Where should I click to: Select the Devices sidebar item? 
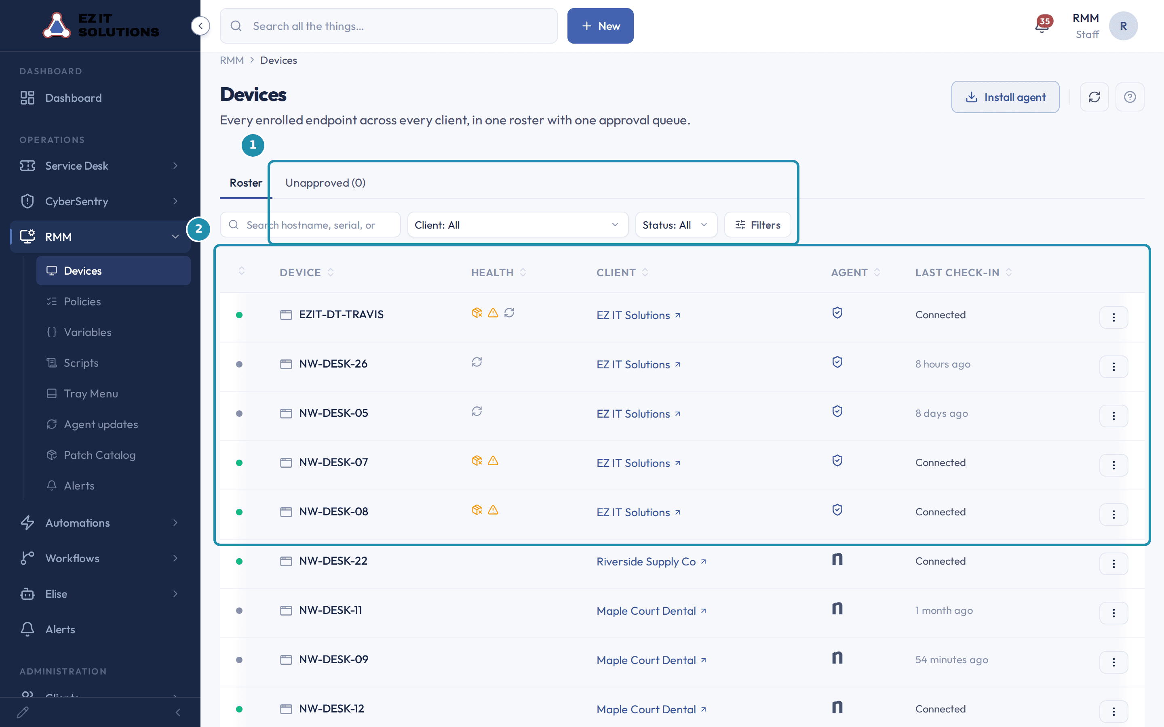pyautogui.click(x=114, y=271)
